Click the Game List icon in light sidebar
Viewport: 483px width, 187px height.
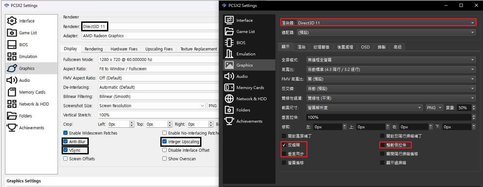tap(12, 33)
